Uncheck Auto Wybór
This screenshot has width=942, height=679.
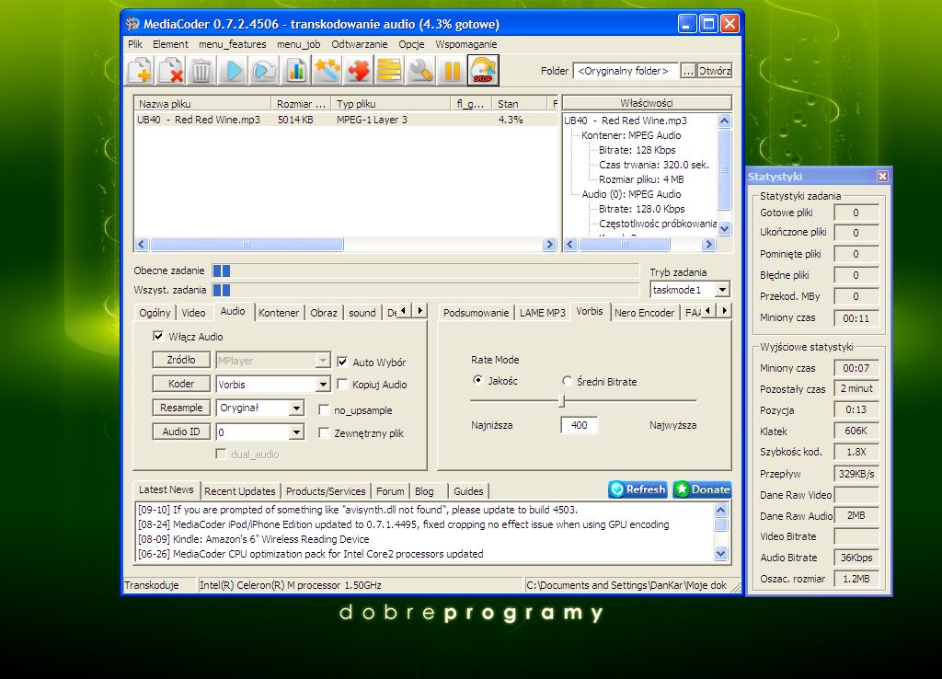[x=344, y=362]
